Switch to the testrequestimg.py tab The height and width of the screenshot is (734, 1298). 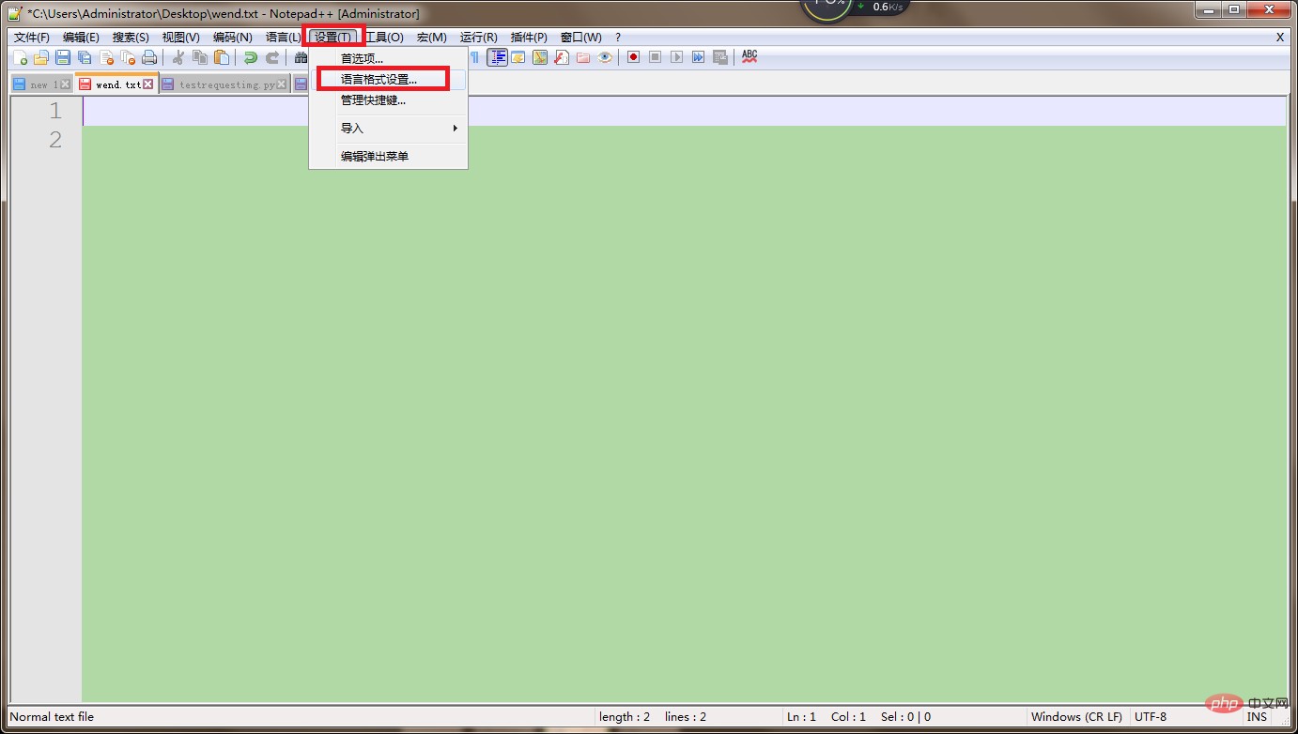point(226,84)
